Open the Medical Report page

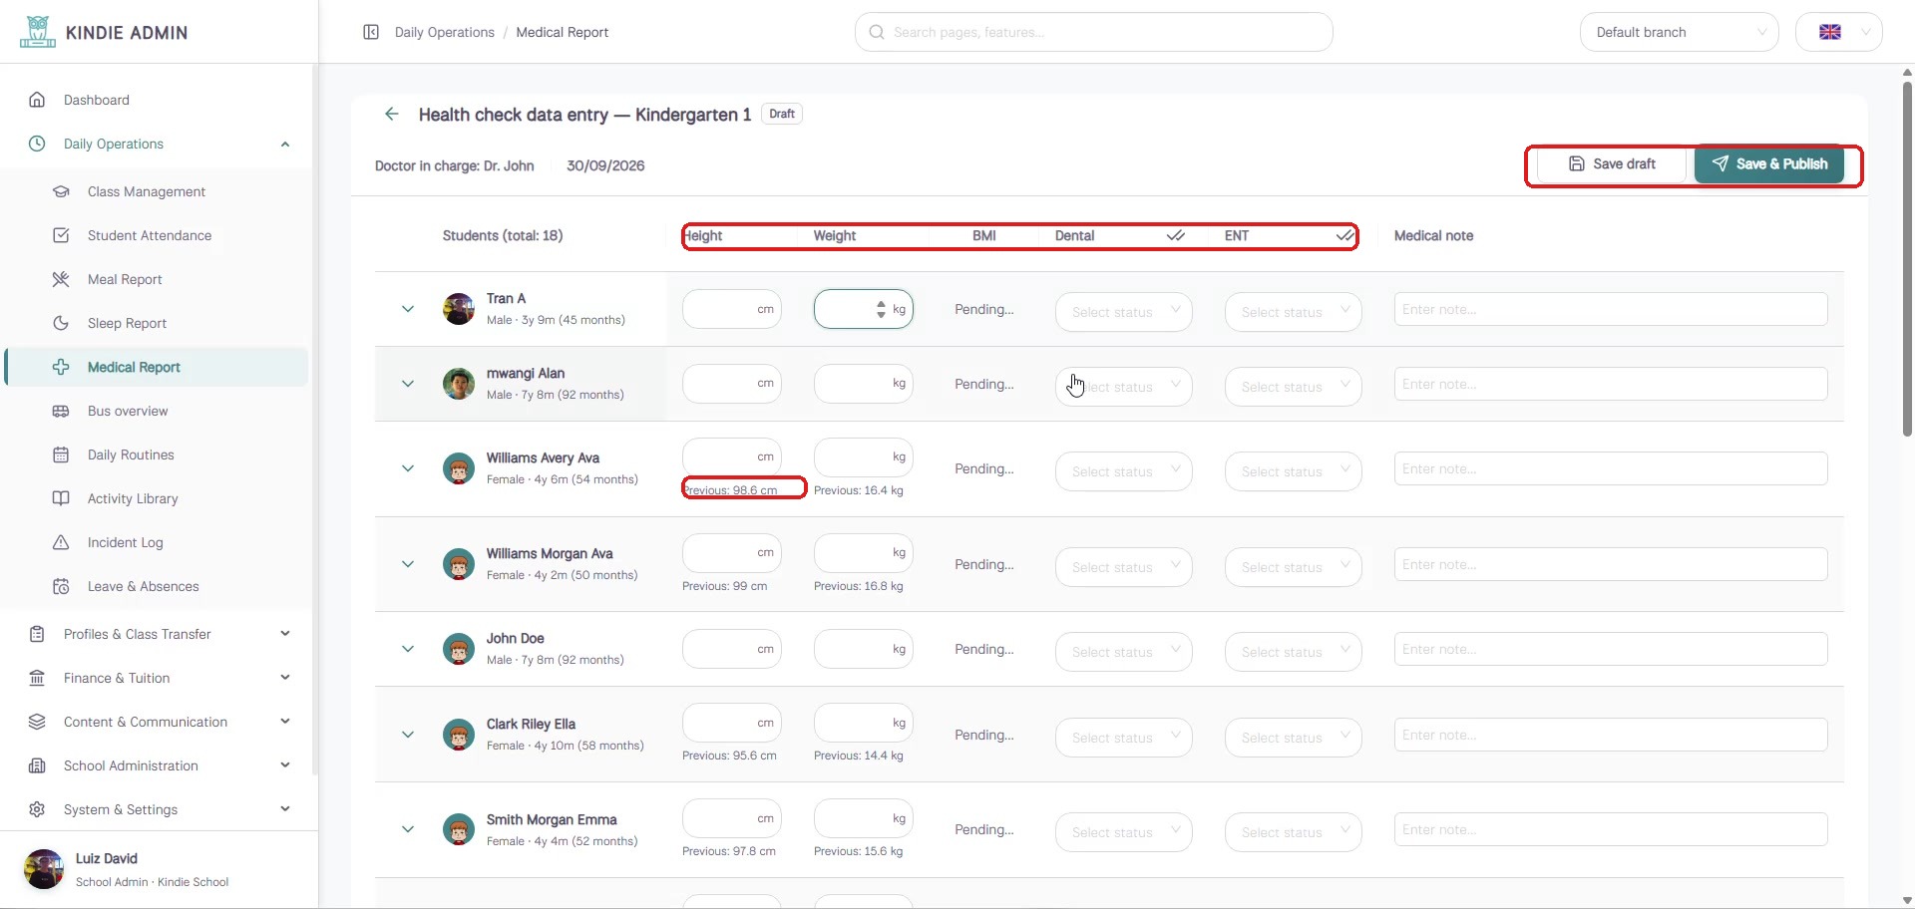click(x=157, y=367)
